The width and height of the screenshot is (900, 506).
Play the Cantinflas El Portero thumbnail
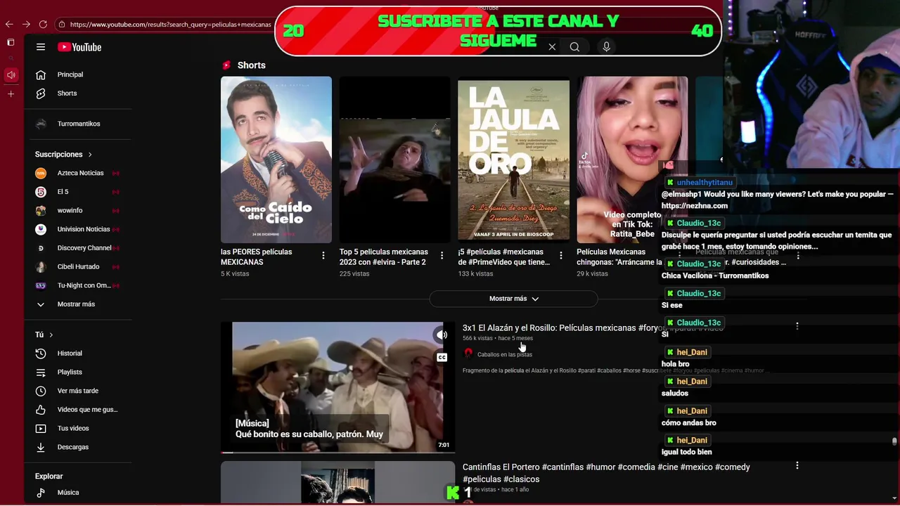pos(337,484)
